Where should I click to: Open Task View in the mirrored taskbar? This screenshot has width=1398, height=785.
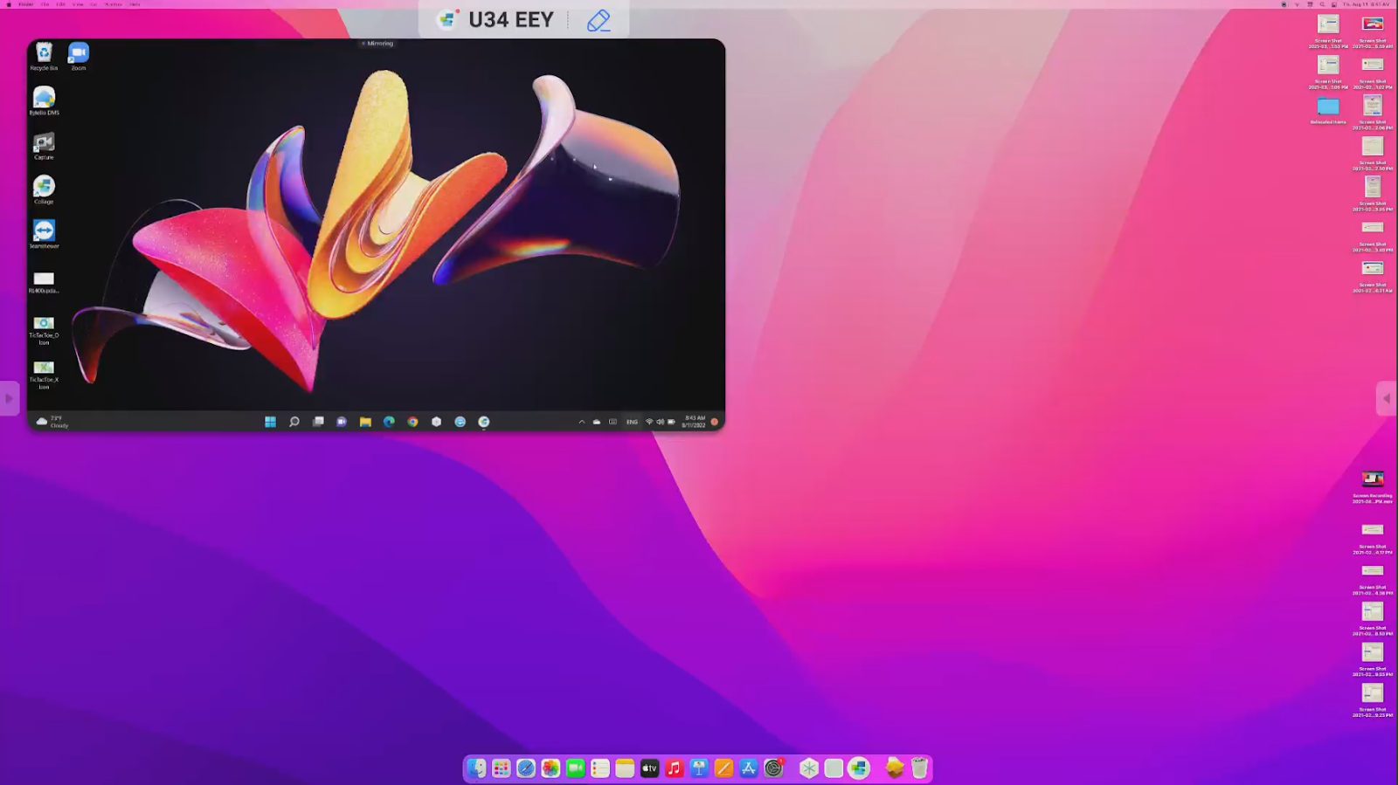(318, 422)
